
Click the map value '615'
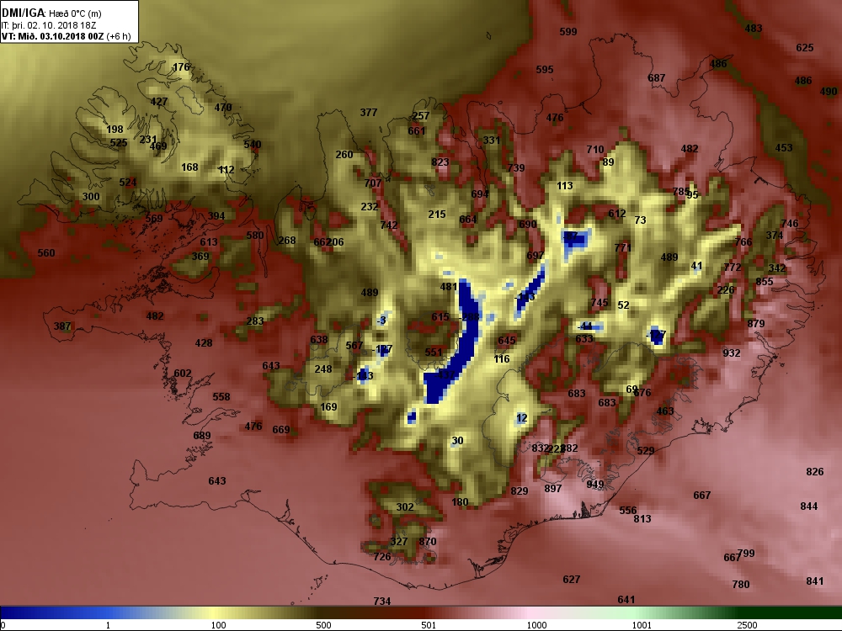(x=440, y=317)
